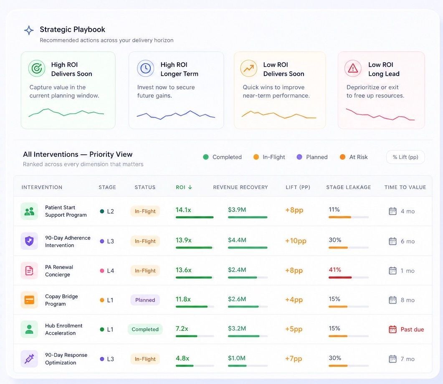Toggle the At Risk legend filter

coord(353,157)
